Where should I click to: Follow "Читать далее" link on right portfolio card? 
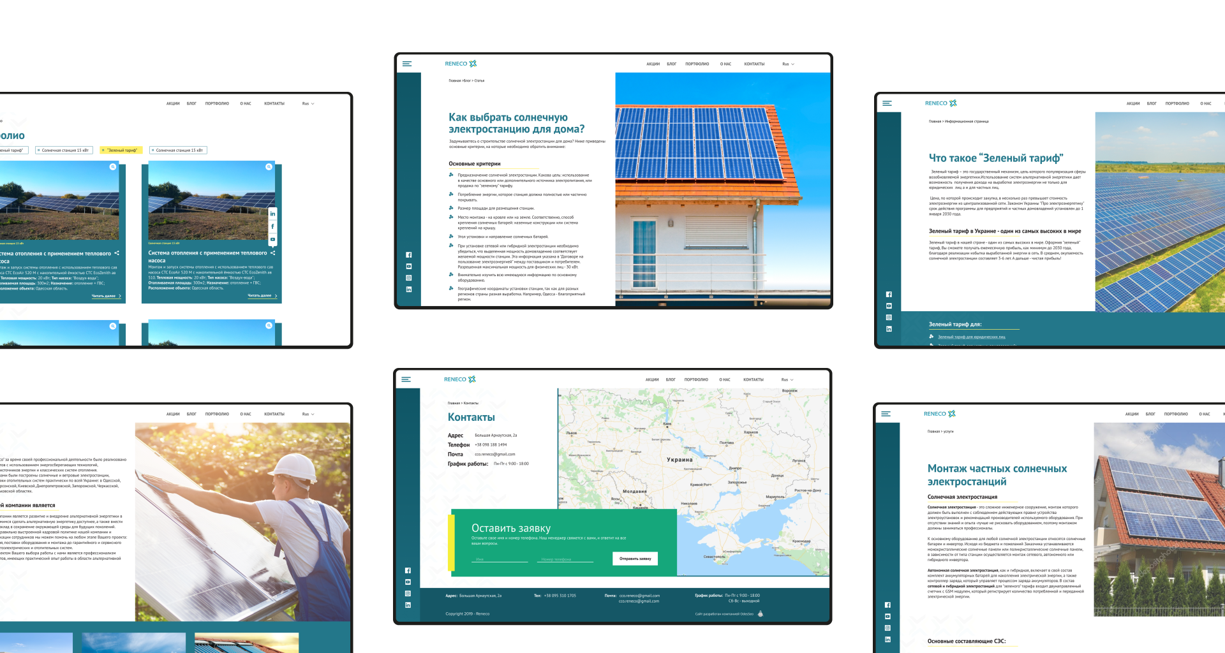coord(262,296)
